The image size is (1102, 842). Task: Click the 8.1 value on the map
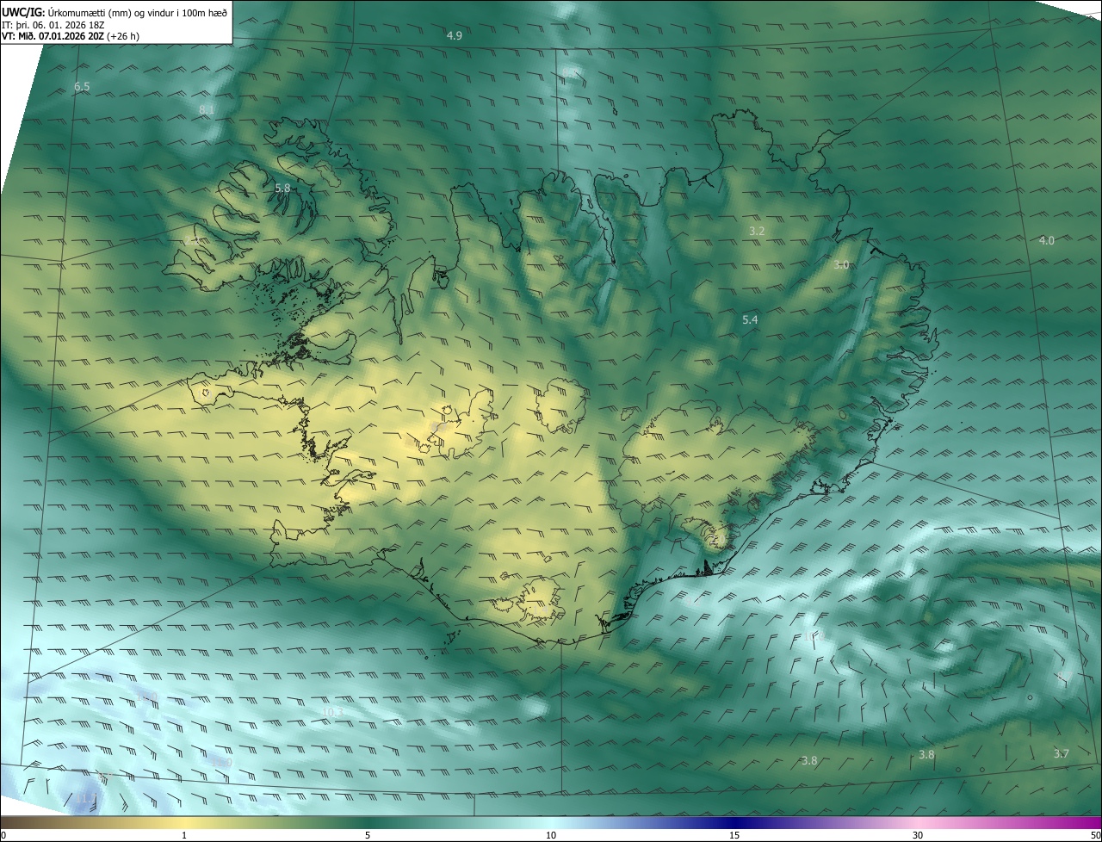(207, 109)
